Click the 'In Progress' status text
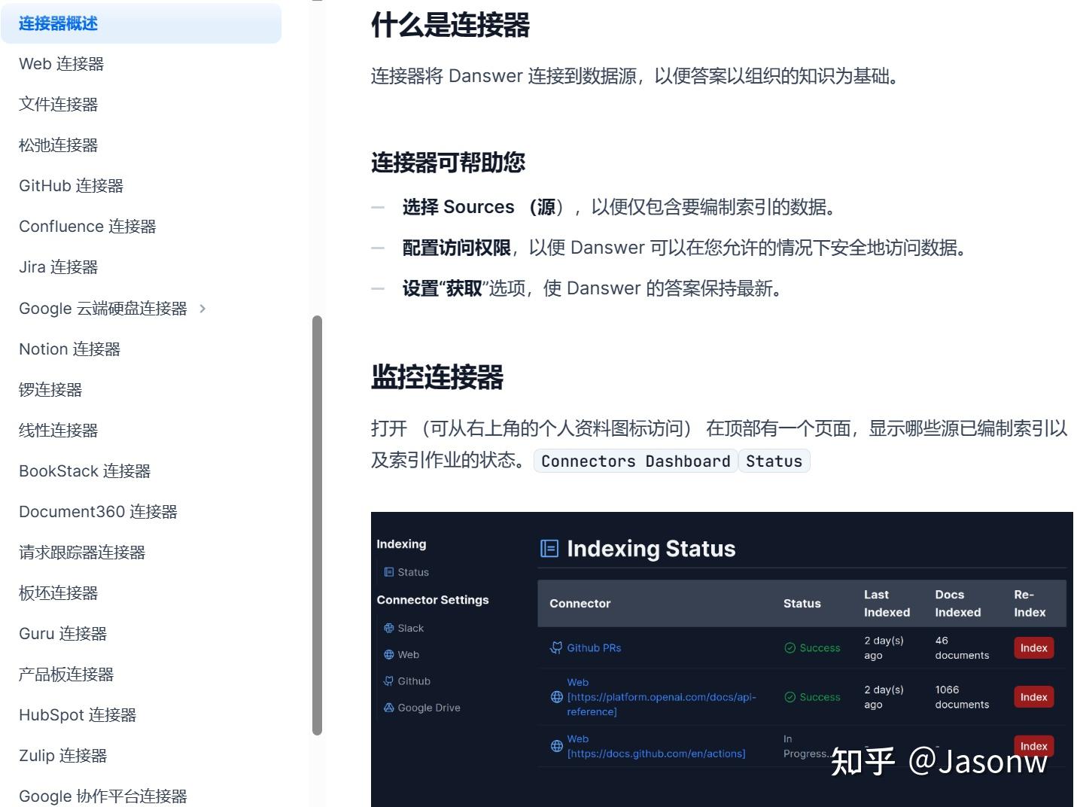This screenshot has height=807, width=1077. (808, 746)
